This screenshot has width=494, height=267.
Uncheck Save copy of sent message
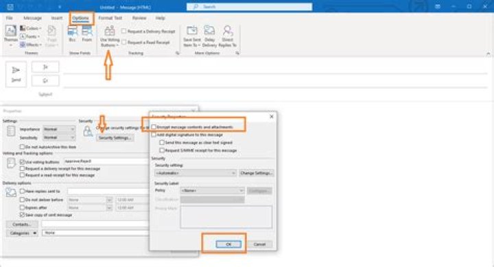[22, 215]
